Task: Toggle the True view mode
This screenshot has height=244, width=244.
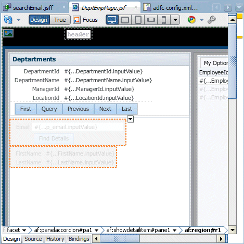Action: pyautogui.click(x=60, y=20)
